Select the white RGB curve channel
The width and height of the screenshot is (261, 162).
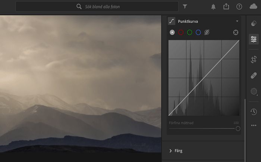click(172, 32)
